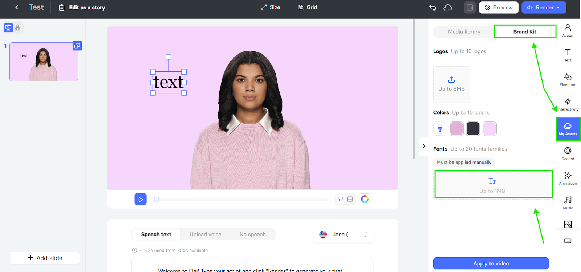Open the analytics chart icon
Screen dimensions: 581x272
pos(470,8)
